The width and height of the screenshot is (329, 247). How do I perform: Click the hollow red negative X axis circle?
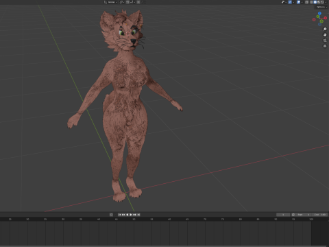click(314, 19)
